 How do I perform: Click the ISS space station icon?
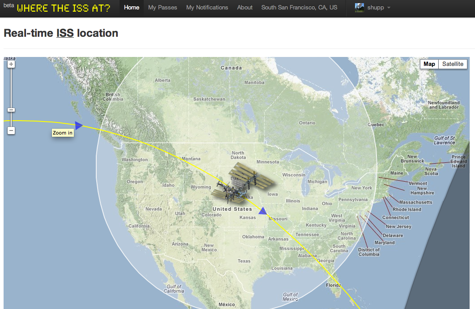coord(243,183)
